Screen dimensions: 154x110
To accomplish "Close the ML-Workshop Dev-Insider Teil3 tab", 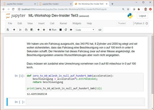I will (107, 4).
